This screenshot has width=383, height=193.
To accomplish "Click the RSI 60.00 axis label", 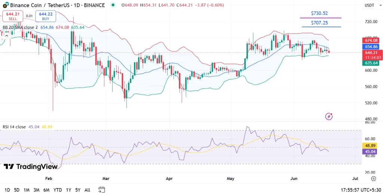I will [x=370, y=138].
